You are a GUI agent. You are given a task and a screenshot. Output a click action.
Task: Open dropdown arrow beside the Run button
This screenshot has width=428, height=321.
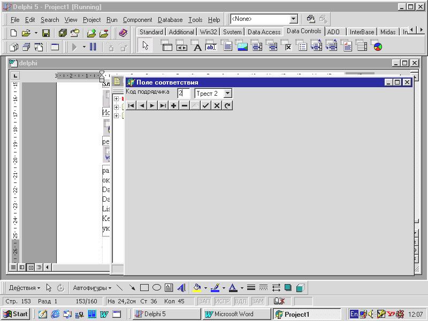pyautogui.click(x=84, y=47)
